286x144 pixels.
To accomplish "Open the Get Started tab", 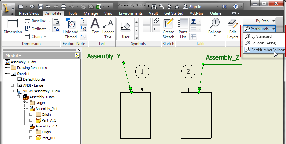I will 174,13.
